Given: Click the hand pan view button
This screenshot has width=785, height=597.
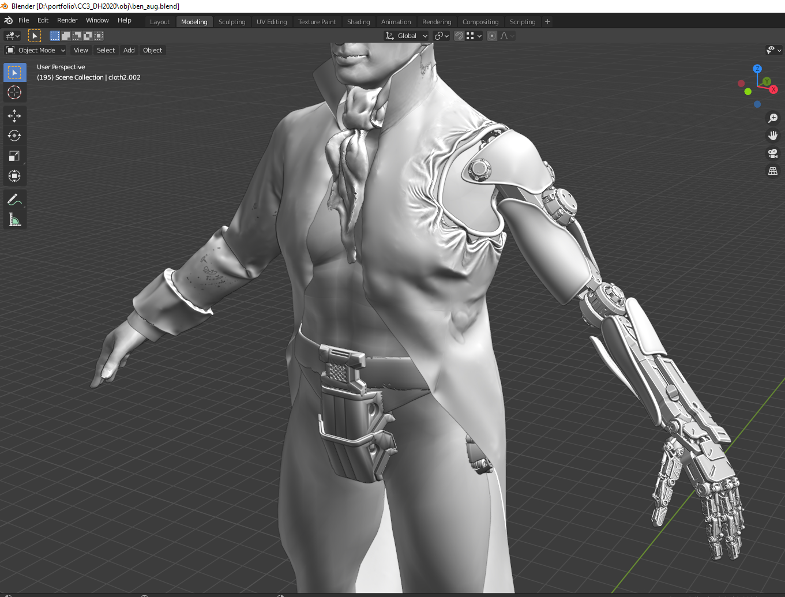Looking at the screenshot, I should (773, 136).
